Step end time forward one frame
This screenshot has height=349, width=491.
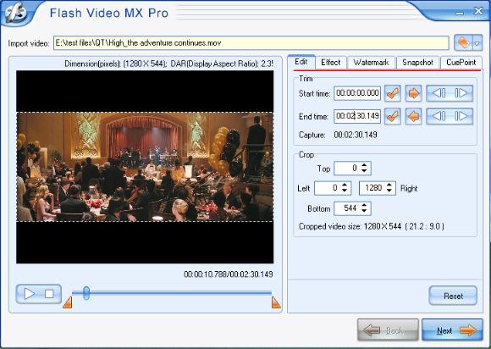(461, 117)
